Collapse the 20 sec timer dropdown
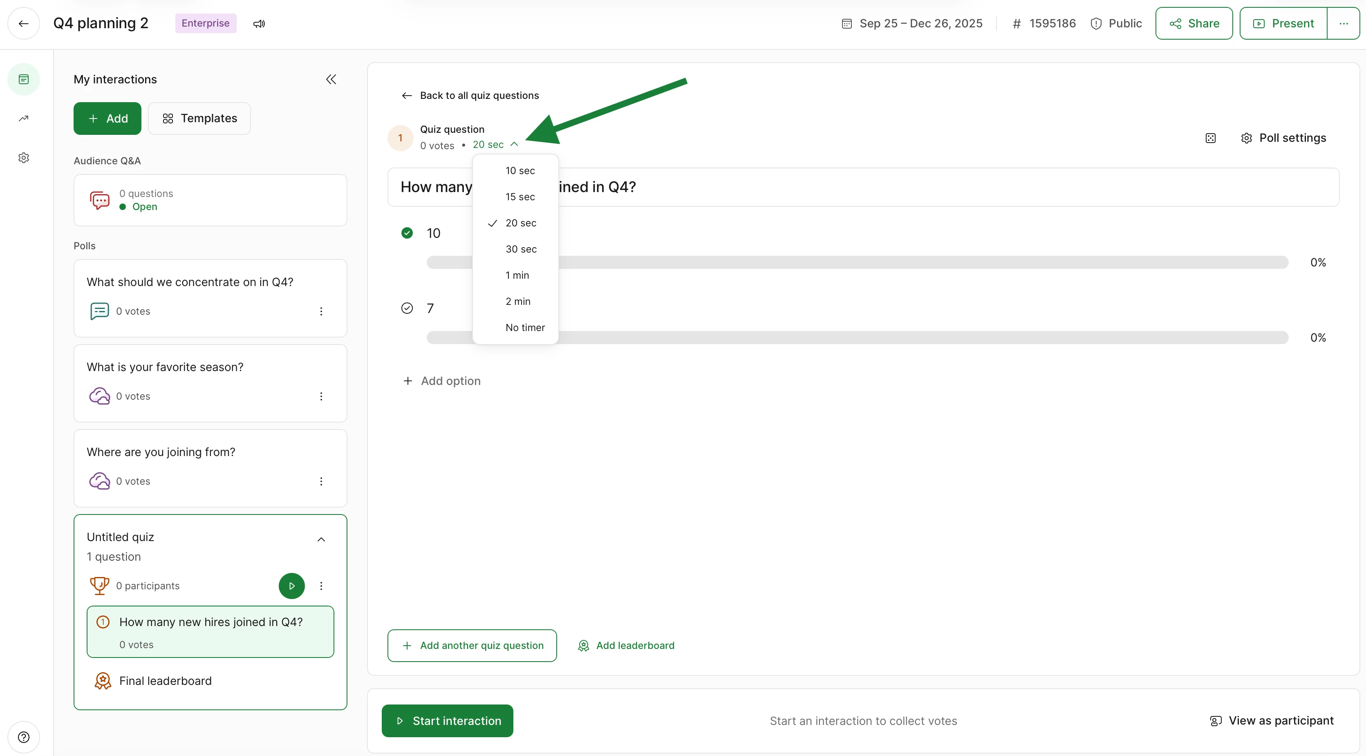Screen dimensions: 1366x756 495,144
